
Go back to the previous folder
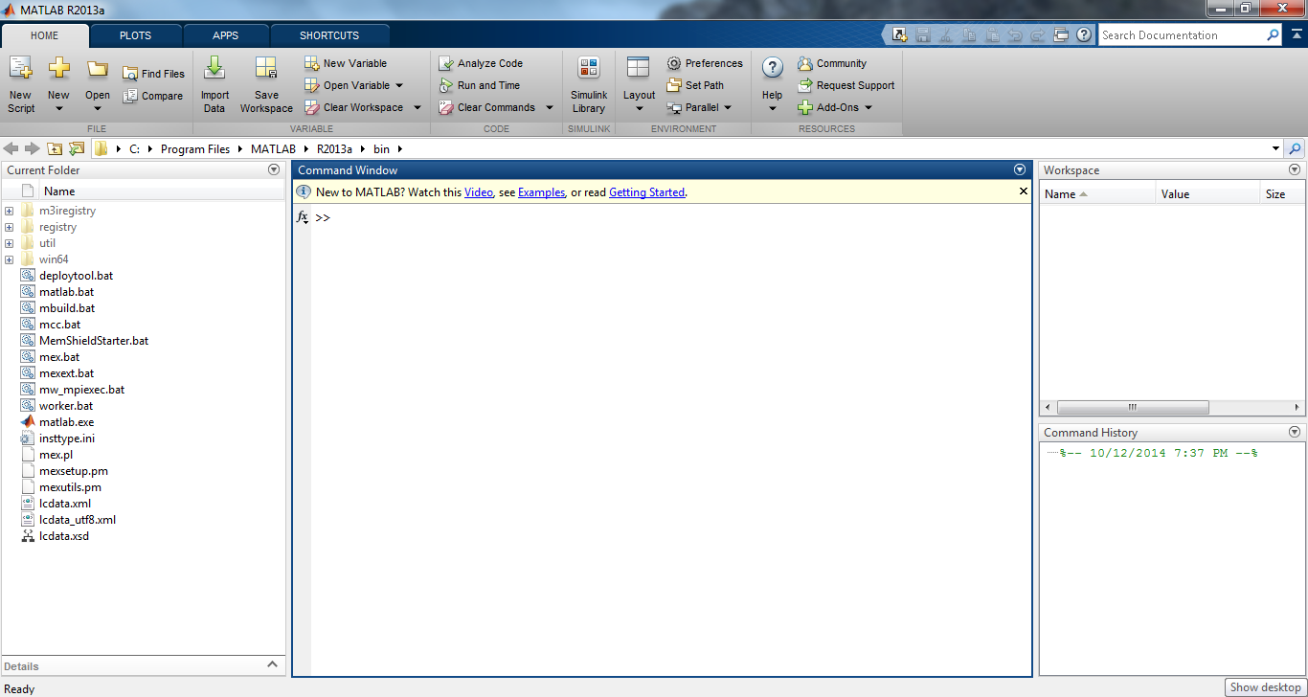[x=11, y=148]
